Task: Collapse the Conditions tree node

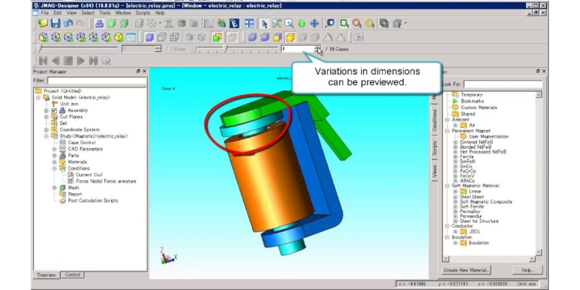Action: tap(54, 169)
